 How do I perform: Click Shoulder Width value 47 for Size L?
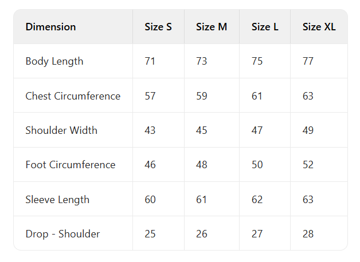tap(257, 130)
